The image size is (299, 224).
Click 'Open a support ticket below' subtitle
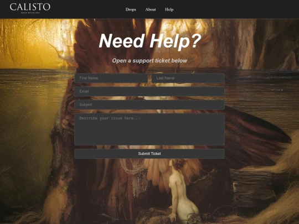click(149, 61)
